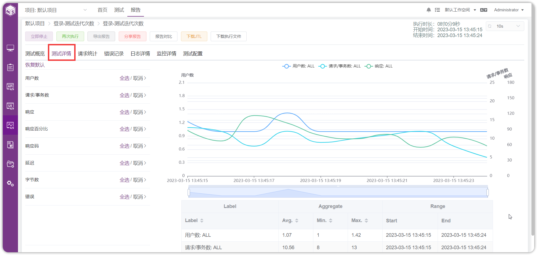Switch language using the translate icon
537x255 pixels.
click(x=484, y=10)
